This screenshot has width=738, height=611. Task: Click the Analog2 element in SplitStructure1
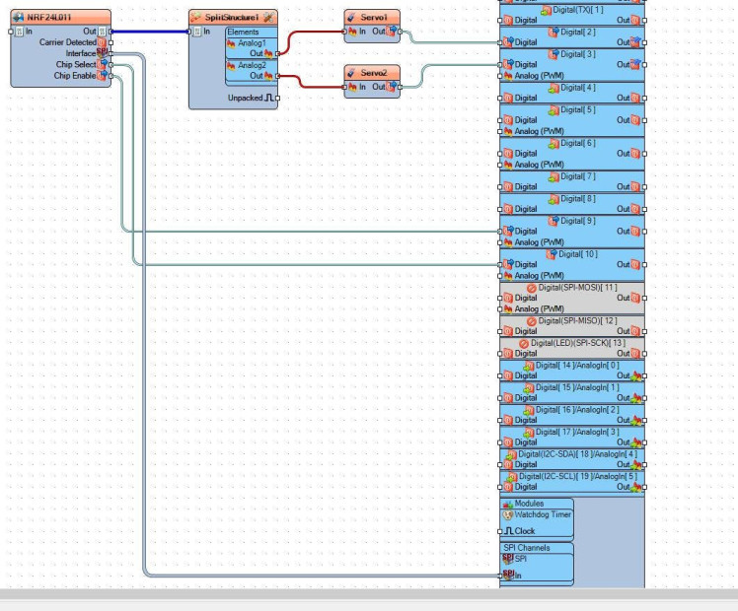tap(252, 65)
